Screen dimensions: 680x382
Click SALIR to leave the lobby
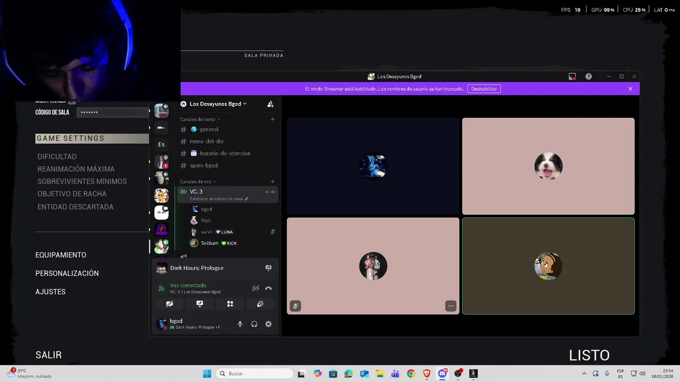coord(48,355)
